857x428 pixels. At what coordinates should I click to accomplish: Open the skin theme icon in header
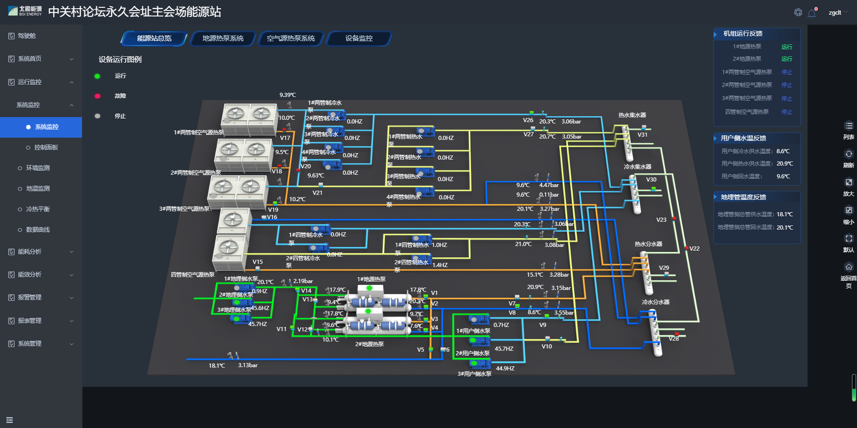(x=798, y=13)
